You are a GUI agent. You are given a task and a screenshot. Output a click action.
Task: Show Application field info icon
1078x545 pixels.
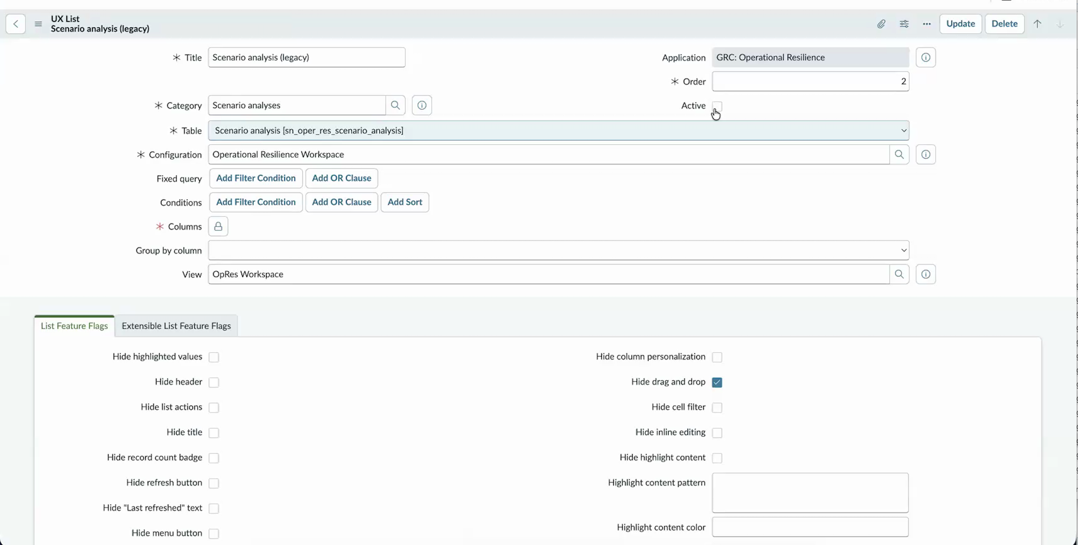point(926,57)
